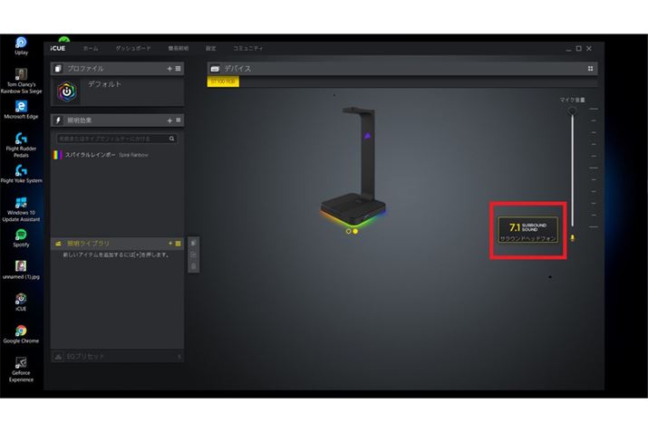Open the 設定 settings tab
The width and height of the screenshot is (648, 432).
click(211, 48)
